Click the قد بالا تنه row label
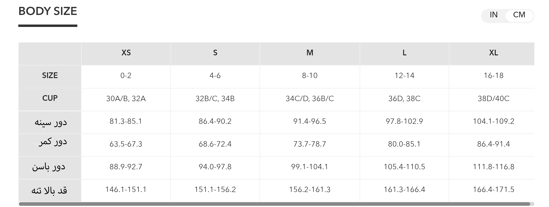This screenshot has height=207, width=549. click(49, 190)
